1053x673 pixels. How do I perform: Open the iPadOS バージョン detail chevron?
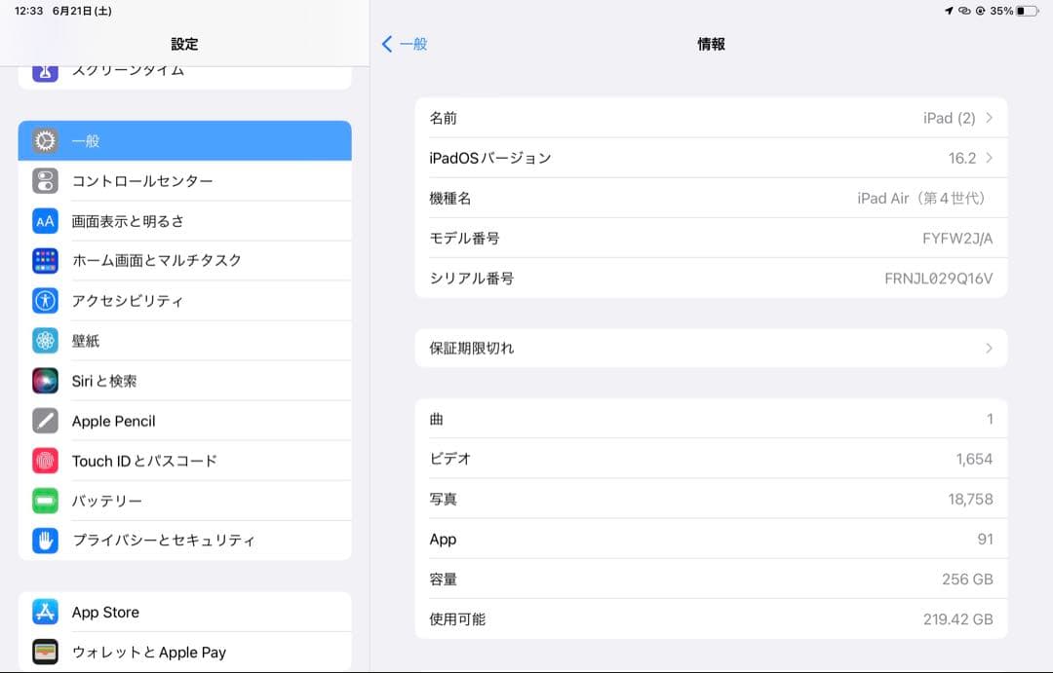(991, 157)
